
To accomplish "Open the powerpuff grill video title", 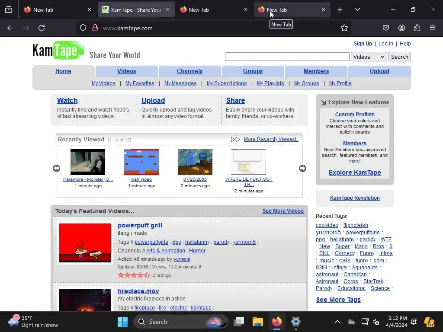I will tap(140, 225).
